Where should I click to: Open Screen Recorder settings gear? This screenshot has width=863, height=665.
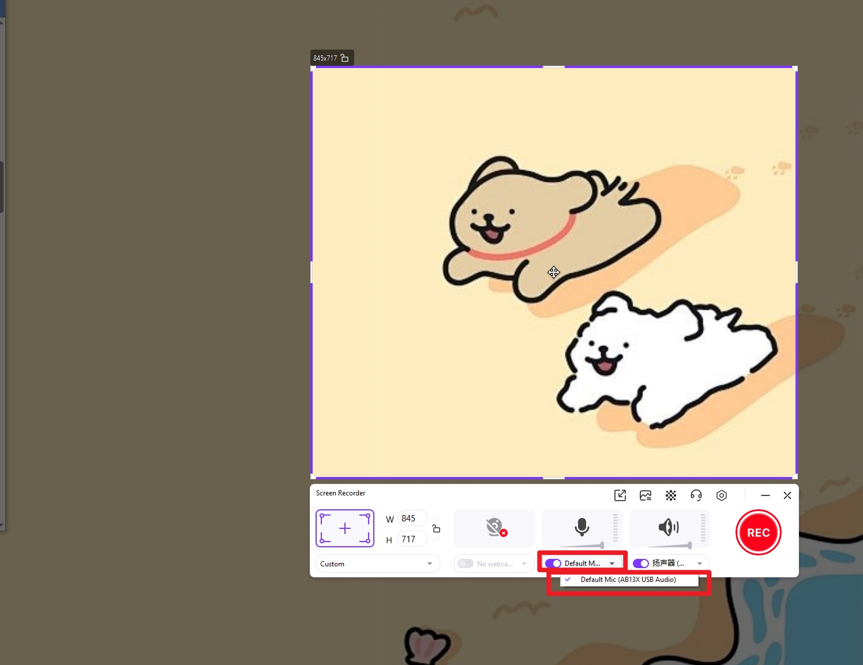(721, 495)
